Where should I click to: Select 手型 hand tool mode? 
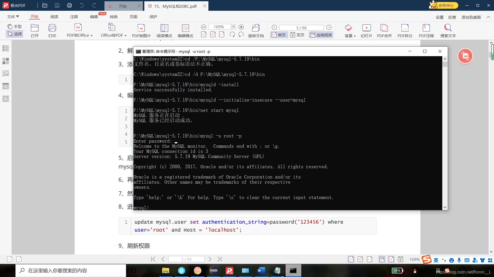pos(15,26)
